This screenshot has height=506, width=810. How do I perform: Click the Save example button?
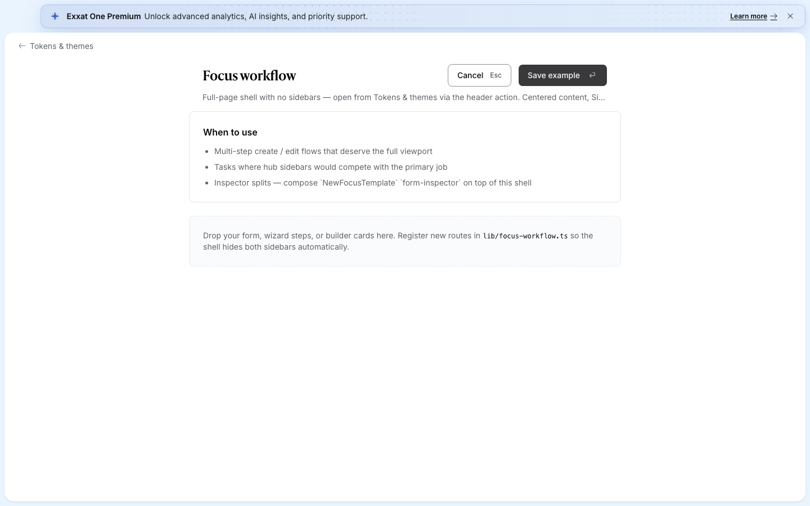click(562, 75)
